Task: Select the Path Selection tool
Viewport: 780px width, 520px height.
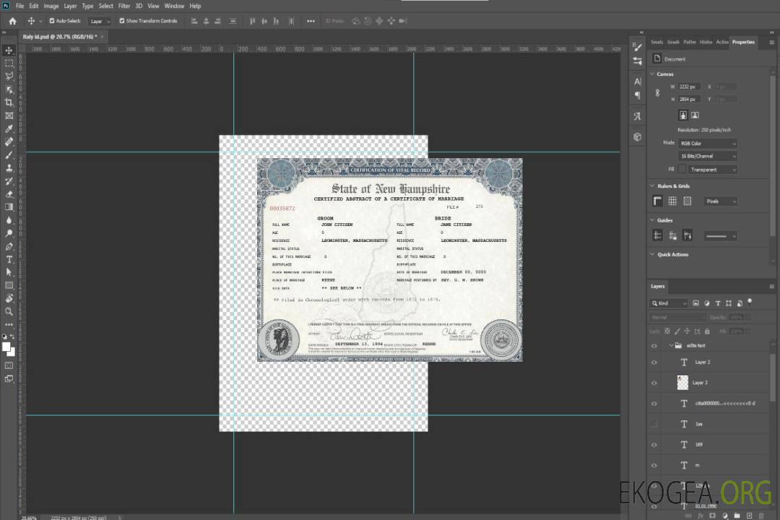Action: coord(9,272)
